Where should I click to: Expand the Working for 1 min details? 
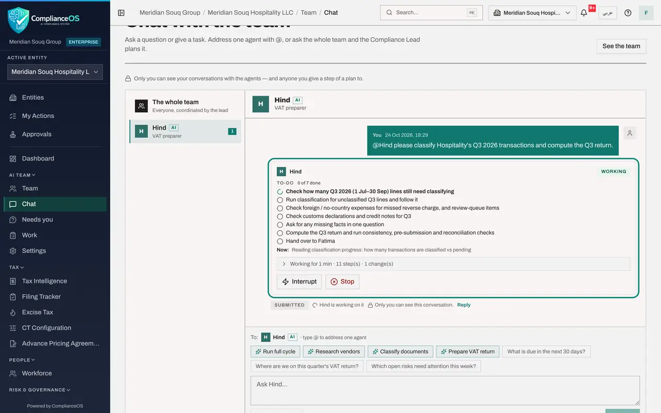pos(453,264)
